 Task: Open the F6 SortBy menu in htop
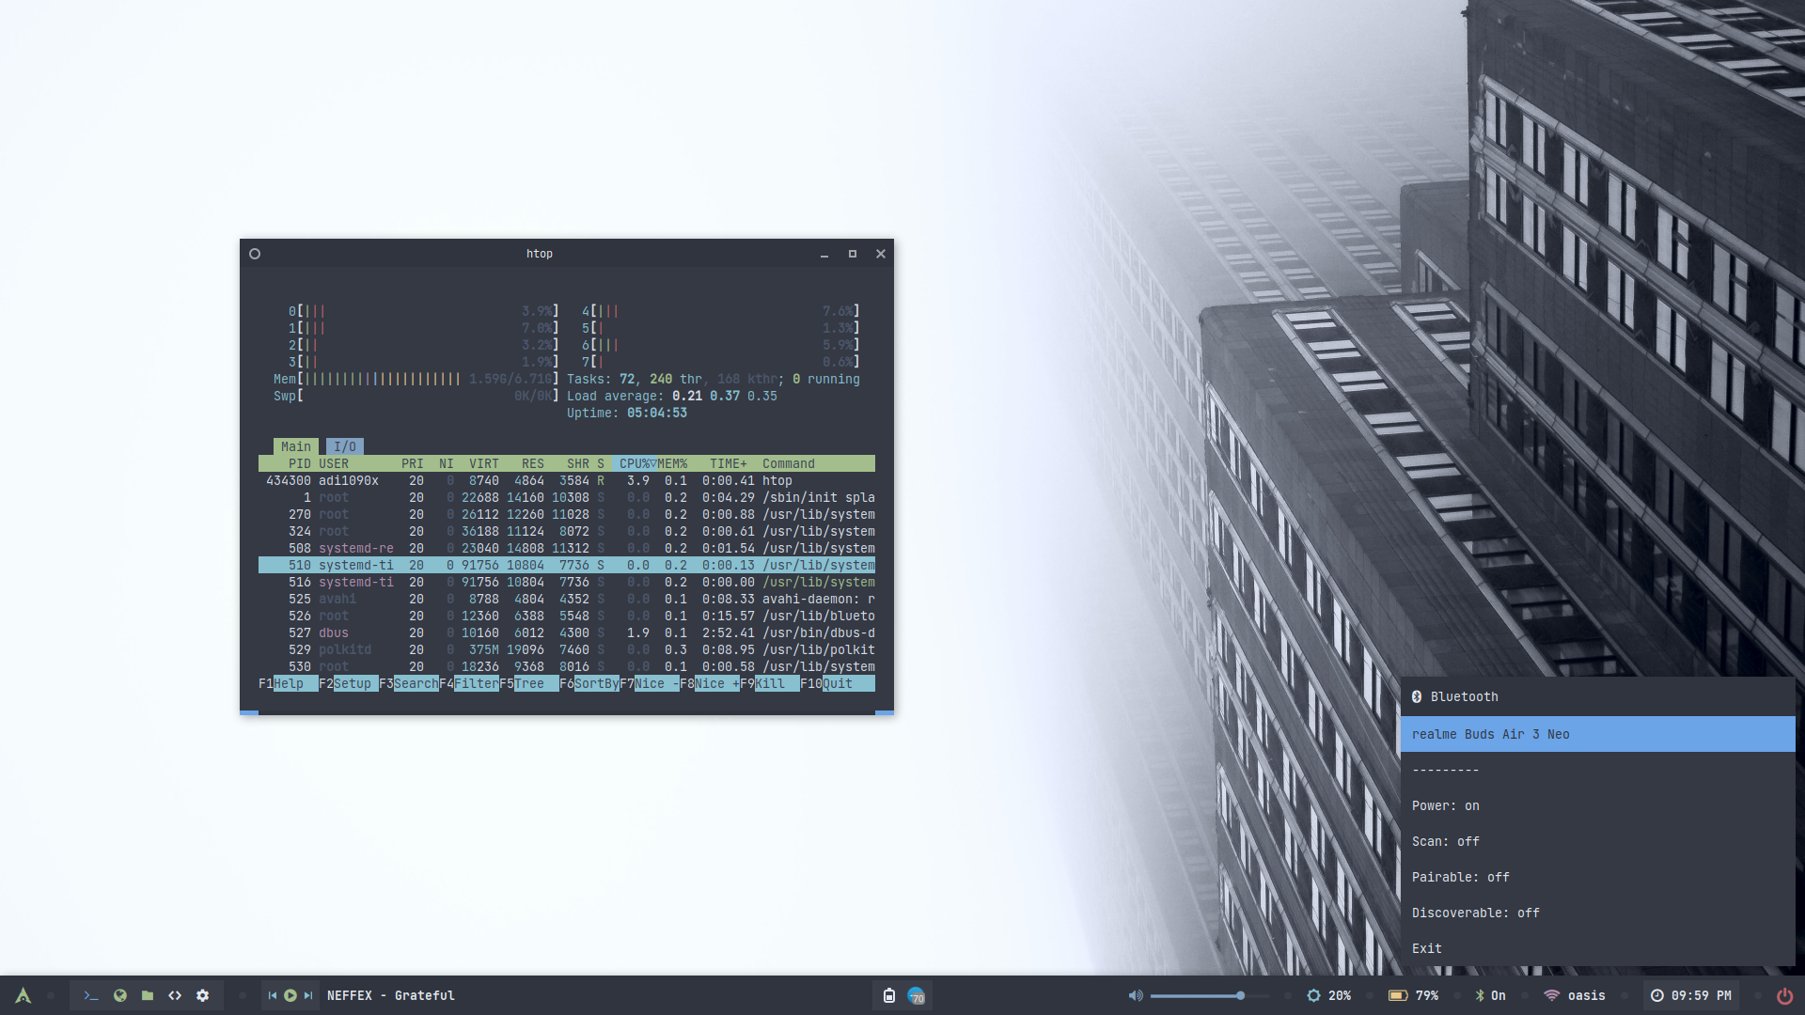click(x=596, y=683)
